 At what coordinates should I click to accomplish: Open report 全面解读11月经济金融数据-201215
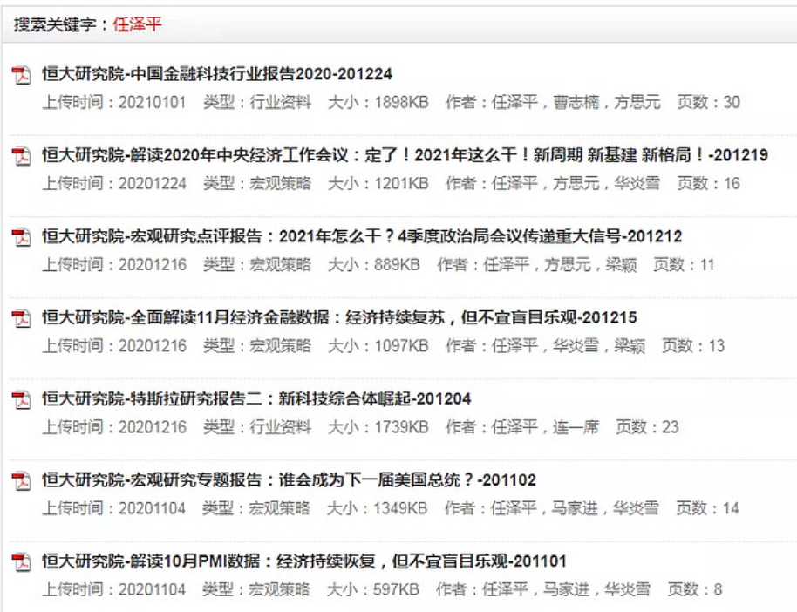point(339,317)
